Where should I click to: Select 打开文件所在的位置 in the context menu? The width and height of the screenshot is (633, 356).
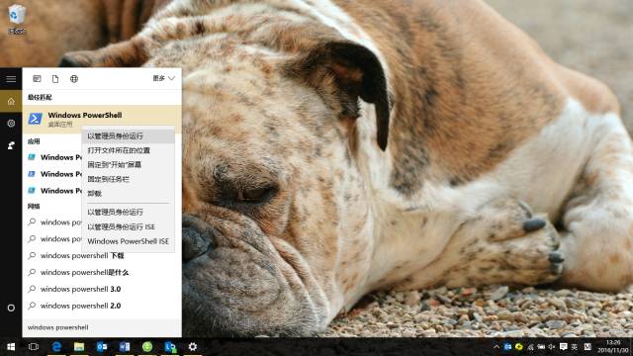129,150
